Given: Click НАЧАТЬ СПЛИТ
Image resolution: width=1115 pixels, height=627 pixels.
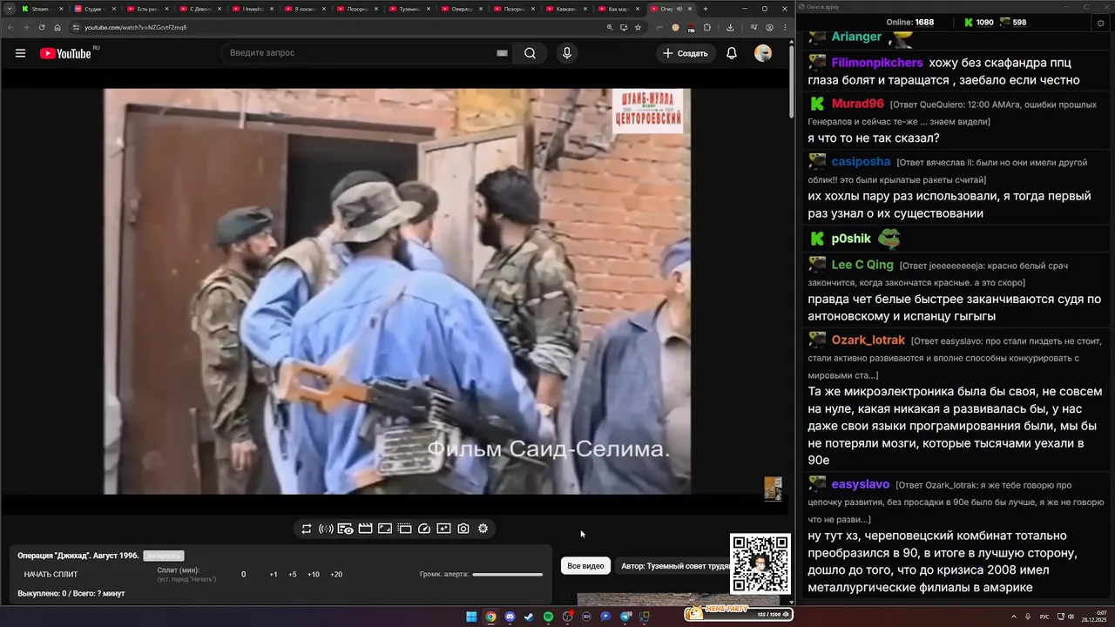Looking at the screenshot, I should pos(51,575).
